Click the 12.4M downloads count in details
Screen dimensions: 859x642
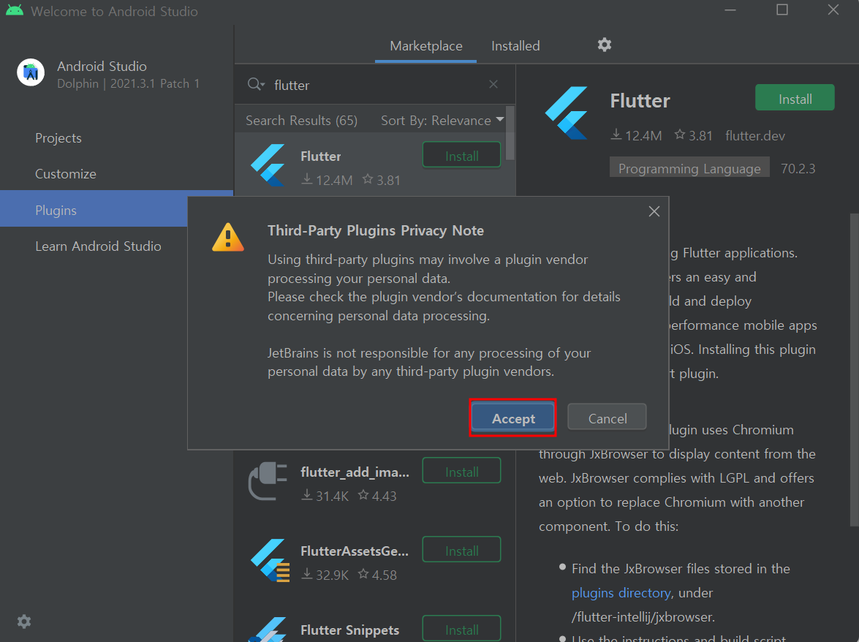637,135
